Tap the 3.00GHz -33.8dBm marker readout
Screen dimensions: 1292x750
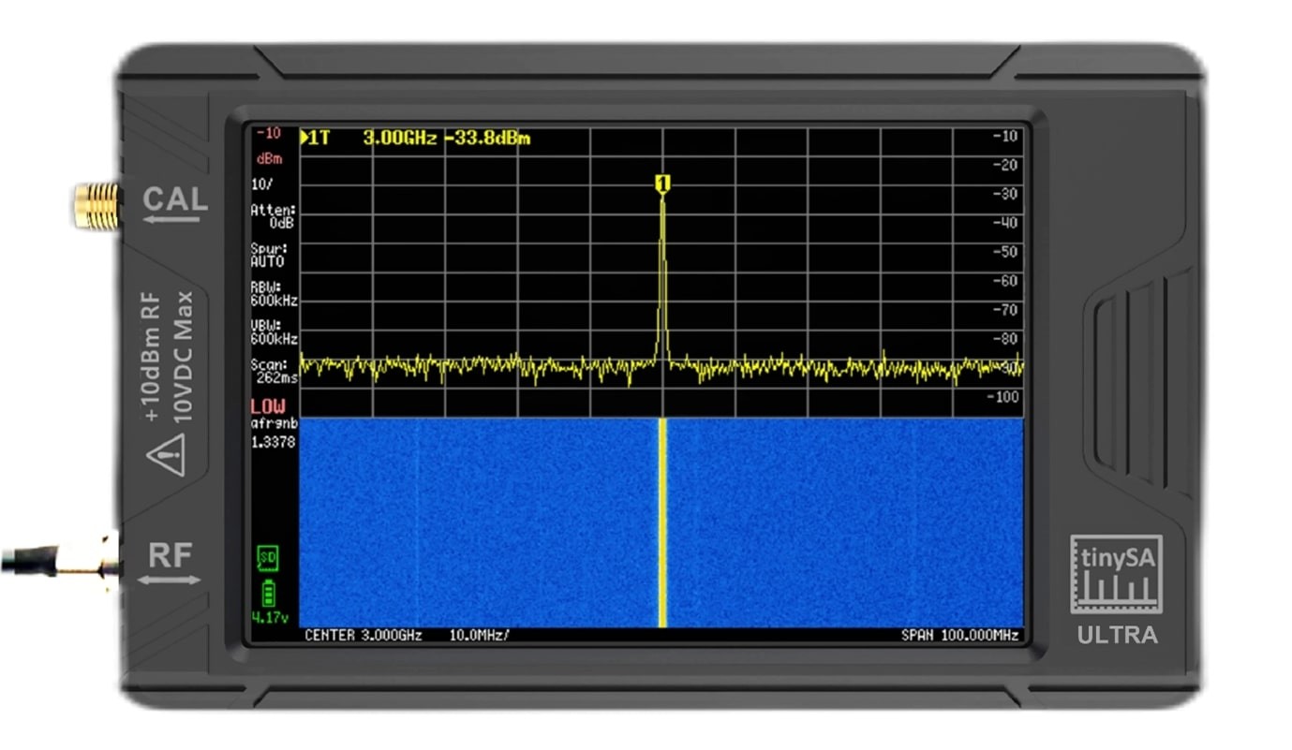coord(446,139)
